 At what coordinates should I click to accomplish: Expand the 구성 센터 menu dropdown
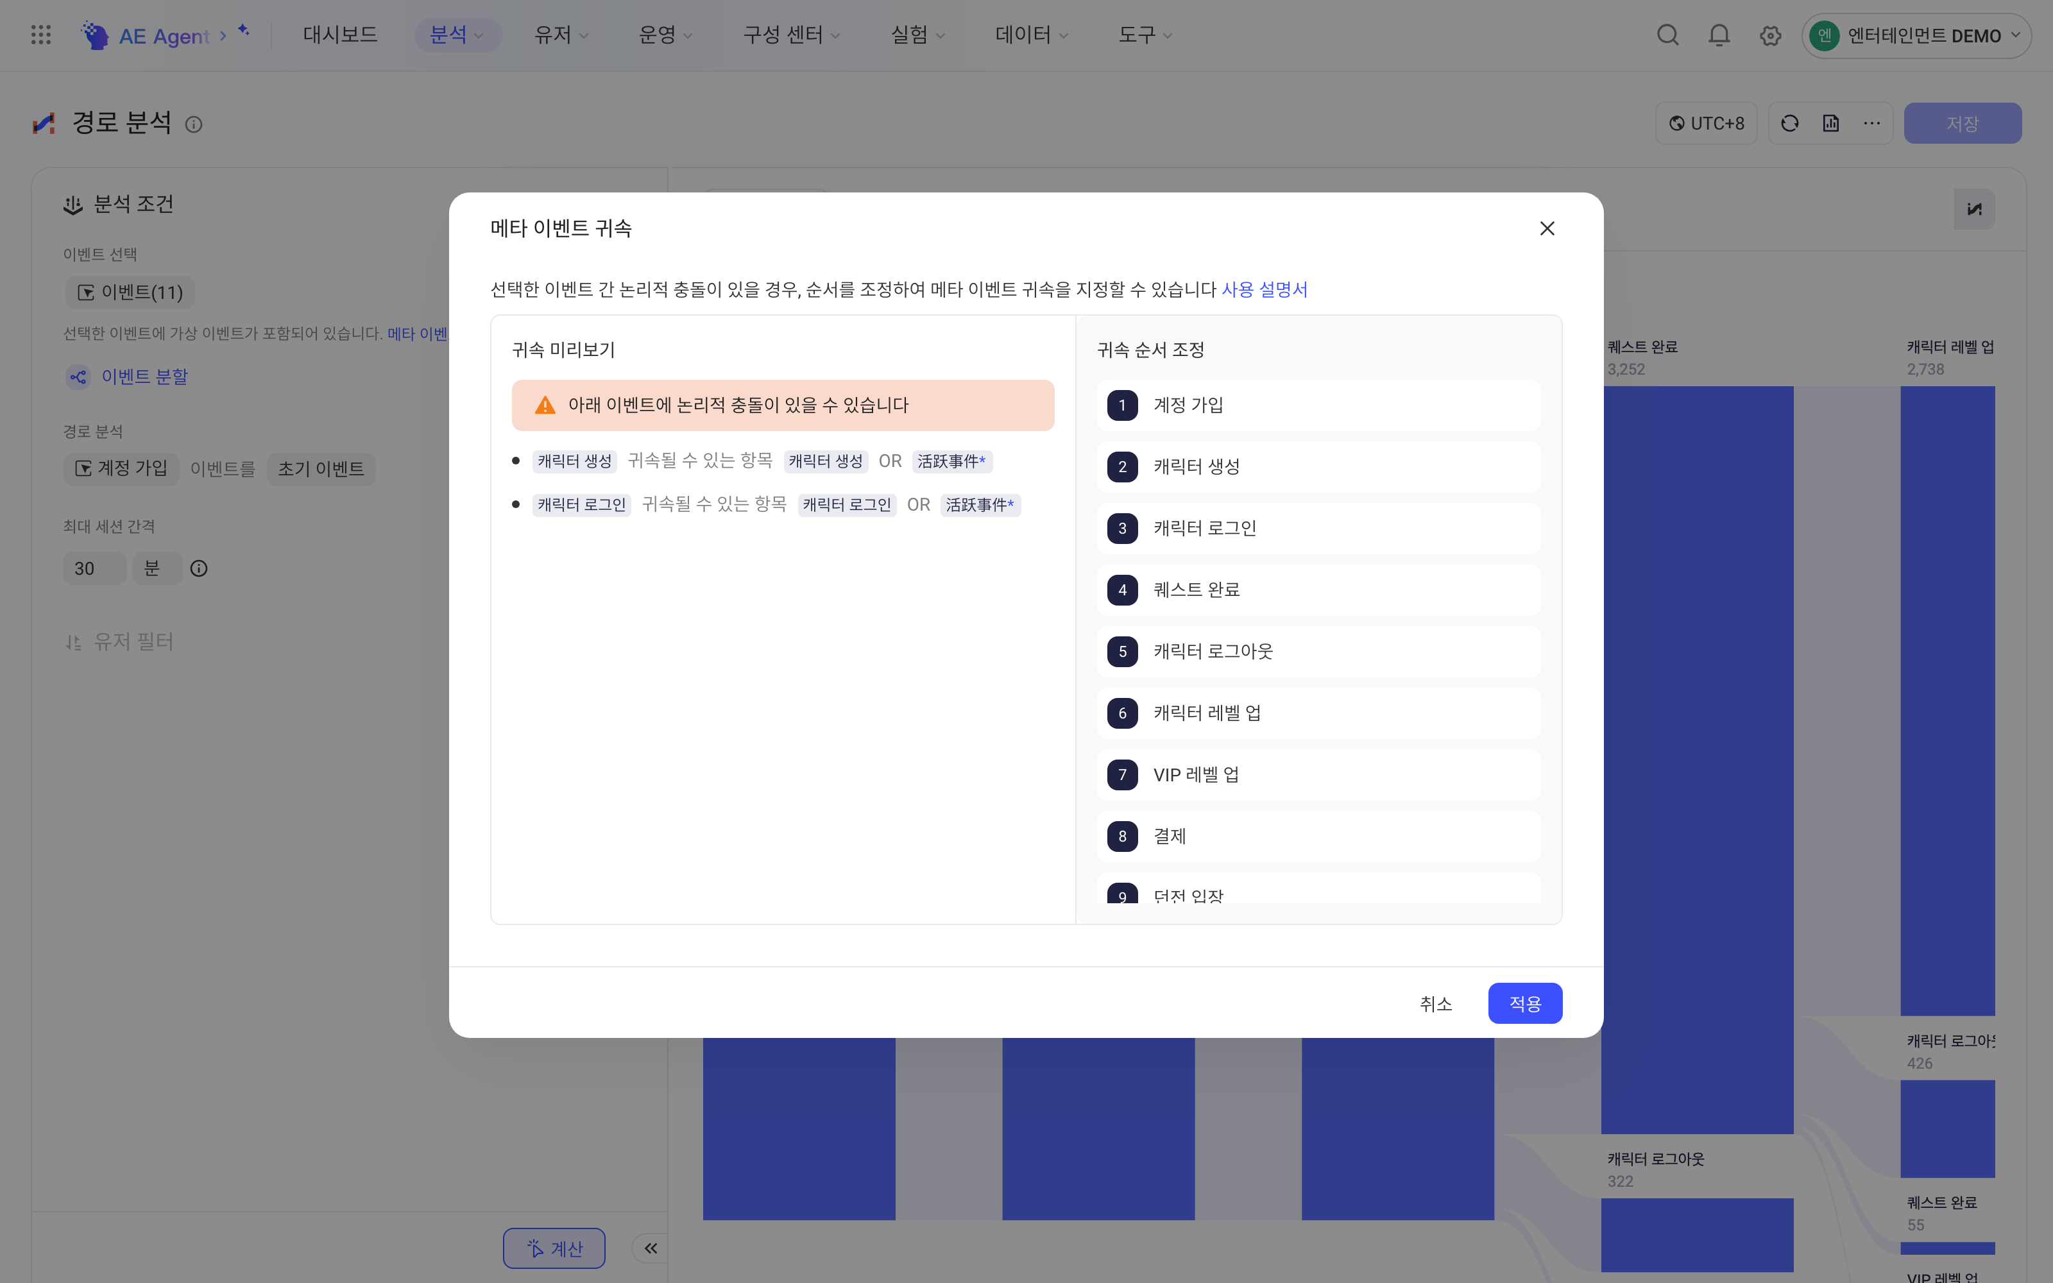(790, 35)
